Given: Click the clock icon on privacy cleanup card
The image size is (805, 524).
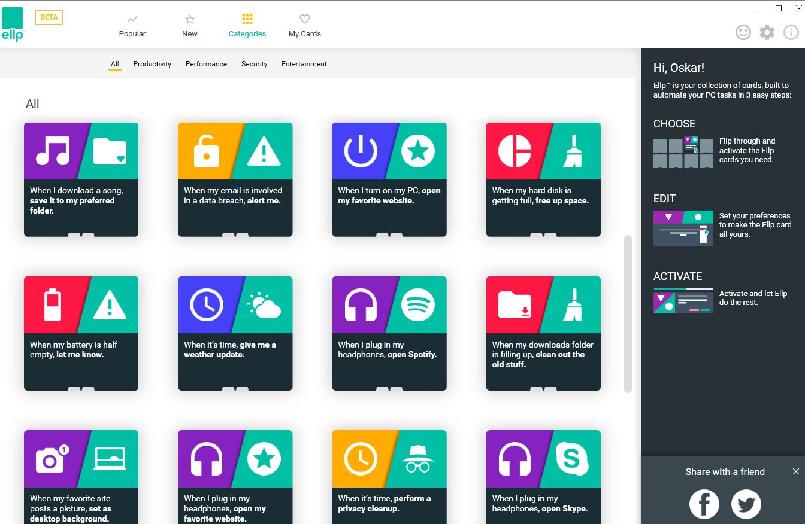Looking at the screenshot, I should pyautogui.click(x=361, y=459).
